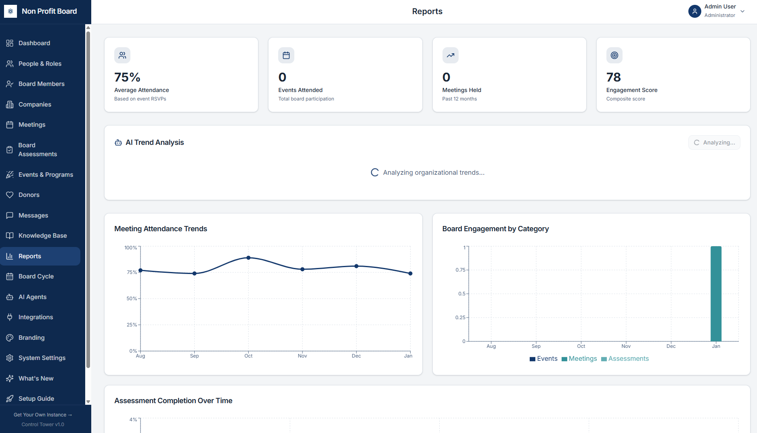Screen dimensions: 757x433
Task: Click the System Settings gear icon
Action: (x=10, y=358)
